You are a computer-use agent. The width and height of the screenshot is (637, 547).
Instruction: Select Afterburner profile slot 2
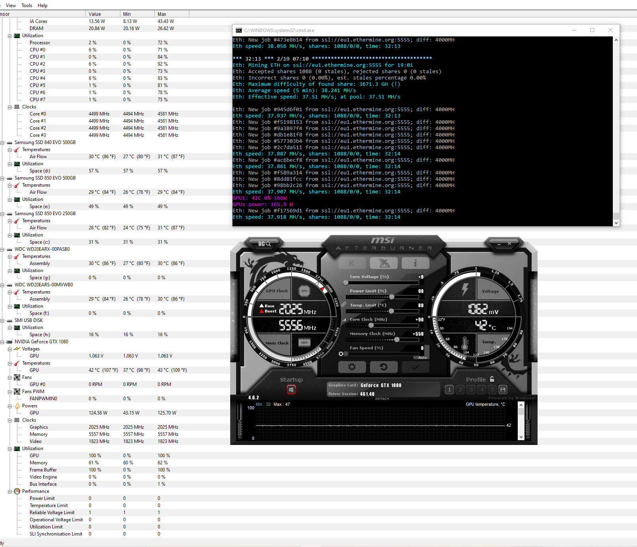460,390
